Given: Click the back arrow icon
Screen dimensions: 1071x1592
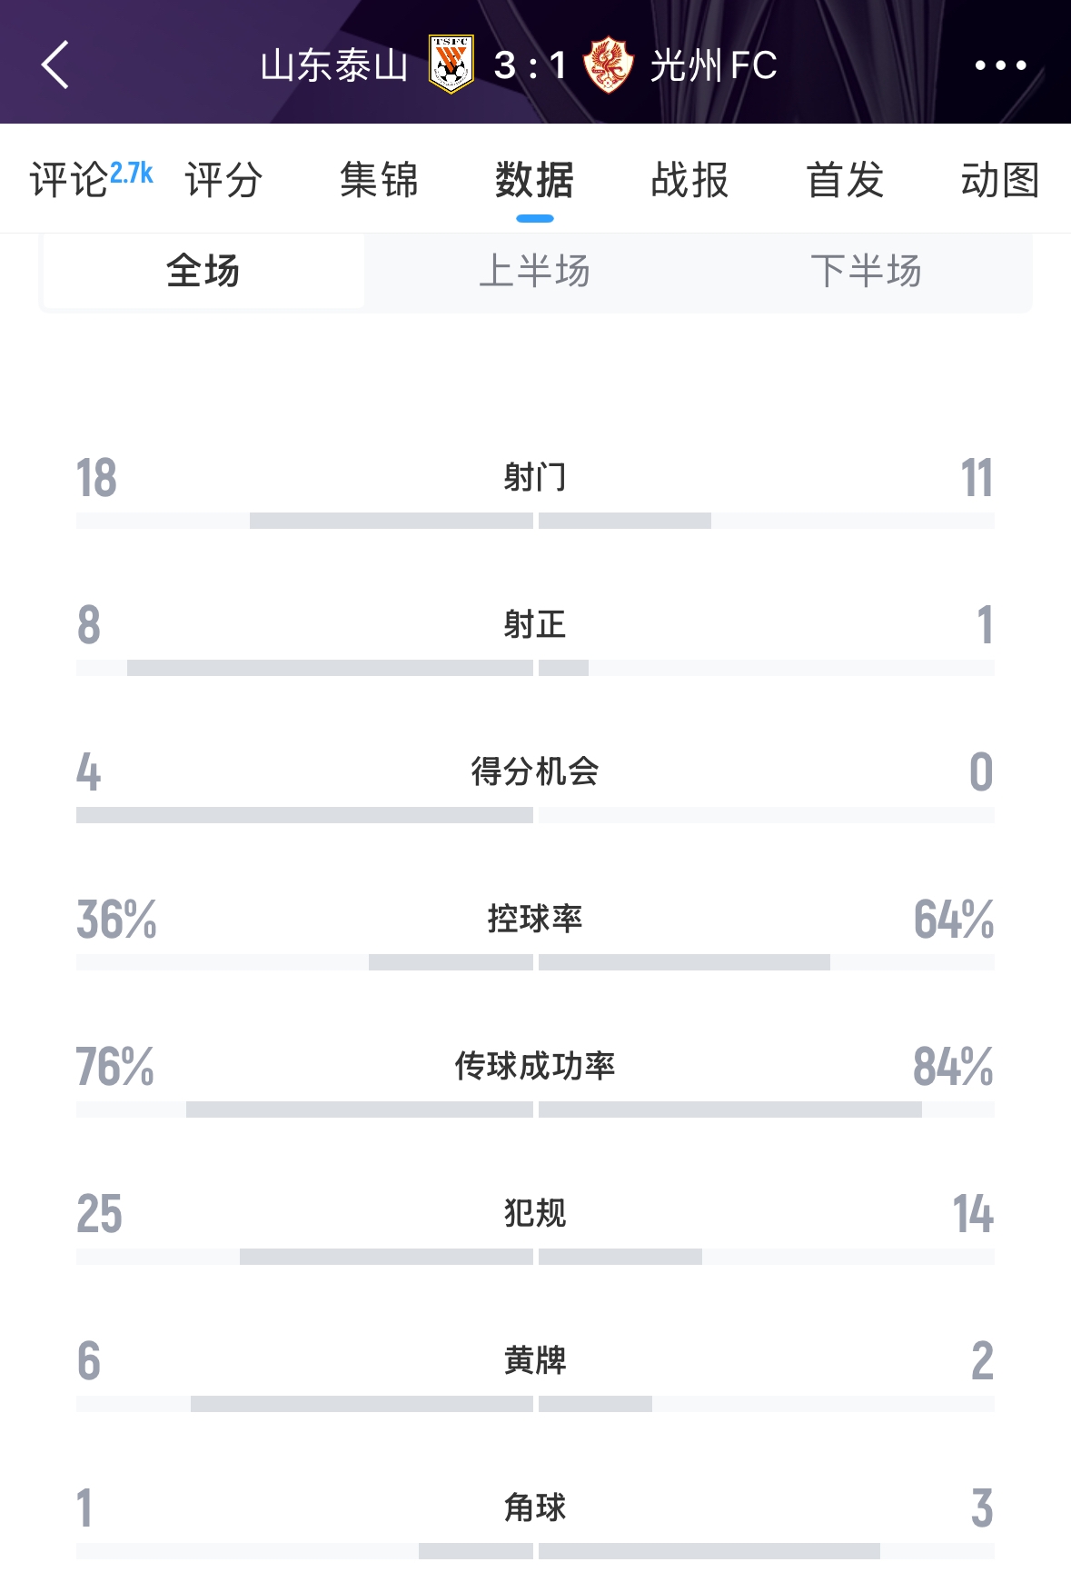Looking at the screenshot, I should (55, 65).
